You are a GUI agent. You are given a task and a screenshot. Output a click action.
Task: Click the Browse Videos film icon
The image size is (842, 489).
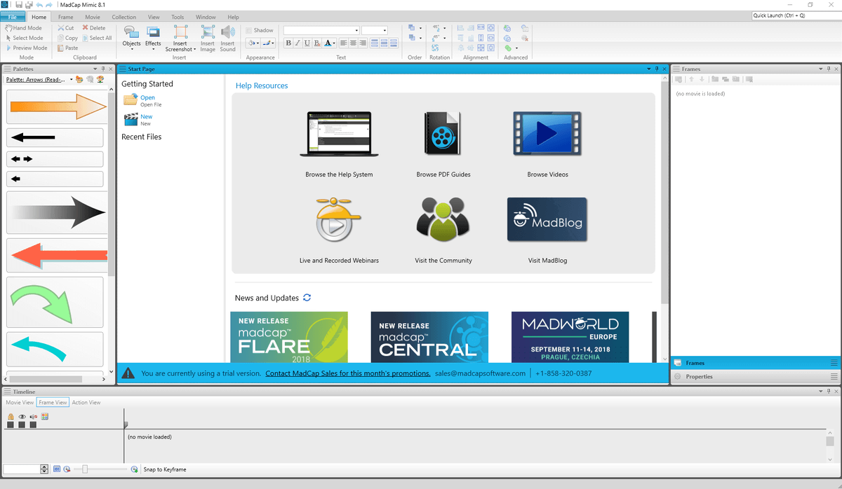547,133
